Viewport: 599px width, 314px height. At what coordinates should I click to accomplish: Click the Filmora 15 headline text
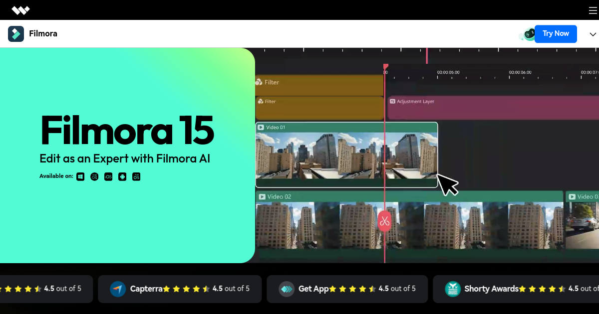(127, 131)
